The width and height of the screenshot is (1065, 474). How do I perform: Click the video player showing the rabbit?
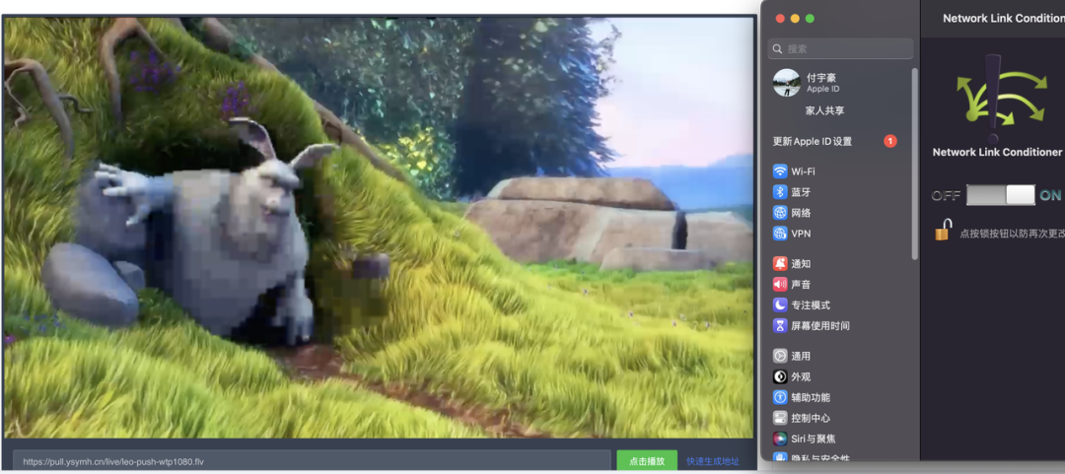[379, 228]
